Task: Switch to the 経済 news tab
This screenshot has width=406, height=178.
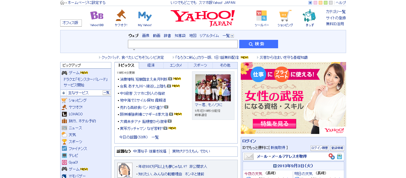Action: (151, 65)
